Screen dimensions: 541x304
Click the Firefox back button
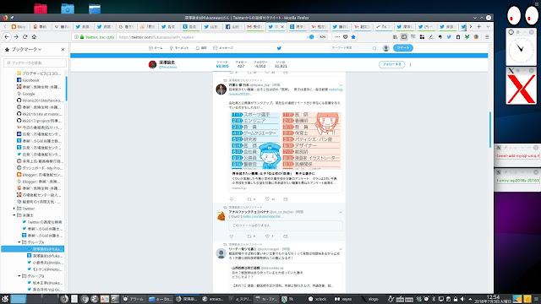tap(7, 37)
